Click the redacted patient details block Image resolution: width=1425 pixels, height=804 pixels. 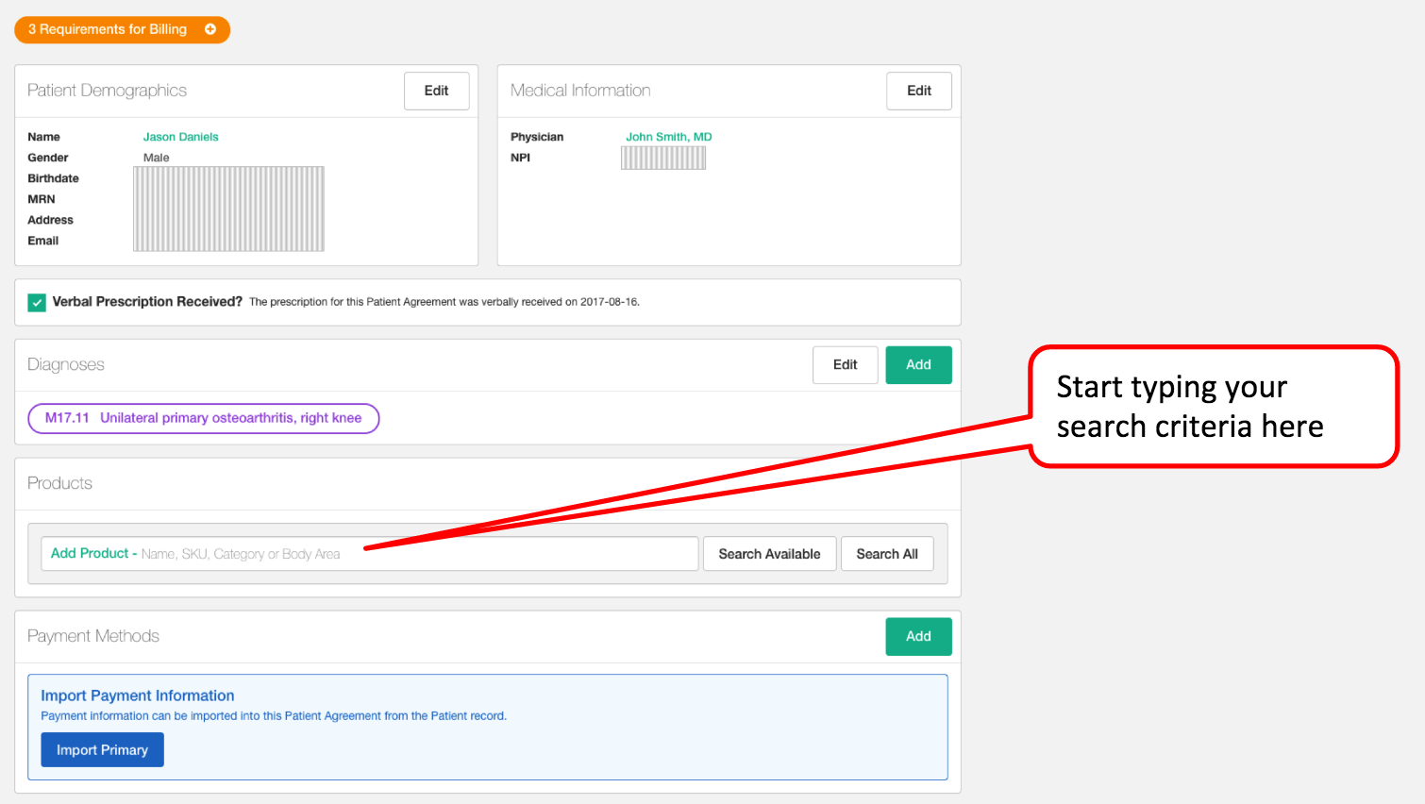point(228,209)
